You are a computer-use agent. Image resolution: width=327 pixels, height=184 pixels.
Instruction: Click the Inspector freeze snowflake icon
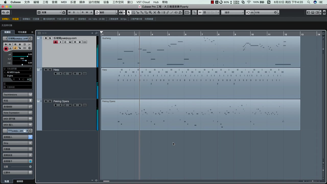[29, 48]
